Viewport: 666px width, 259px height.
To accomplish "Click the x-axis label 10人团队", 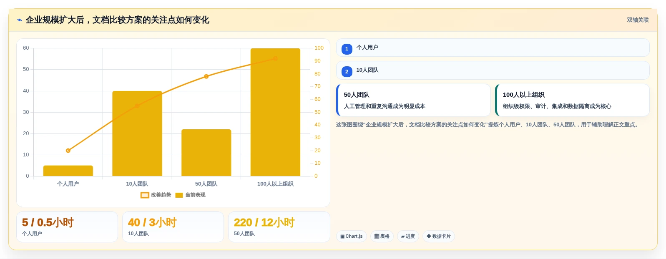I will [137, 184].
